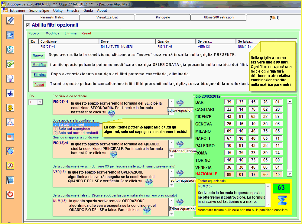Screen dimensions: 302x224
Task: Click the Nuovo link above the grid
Action: [x=34, y=33]
